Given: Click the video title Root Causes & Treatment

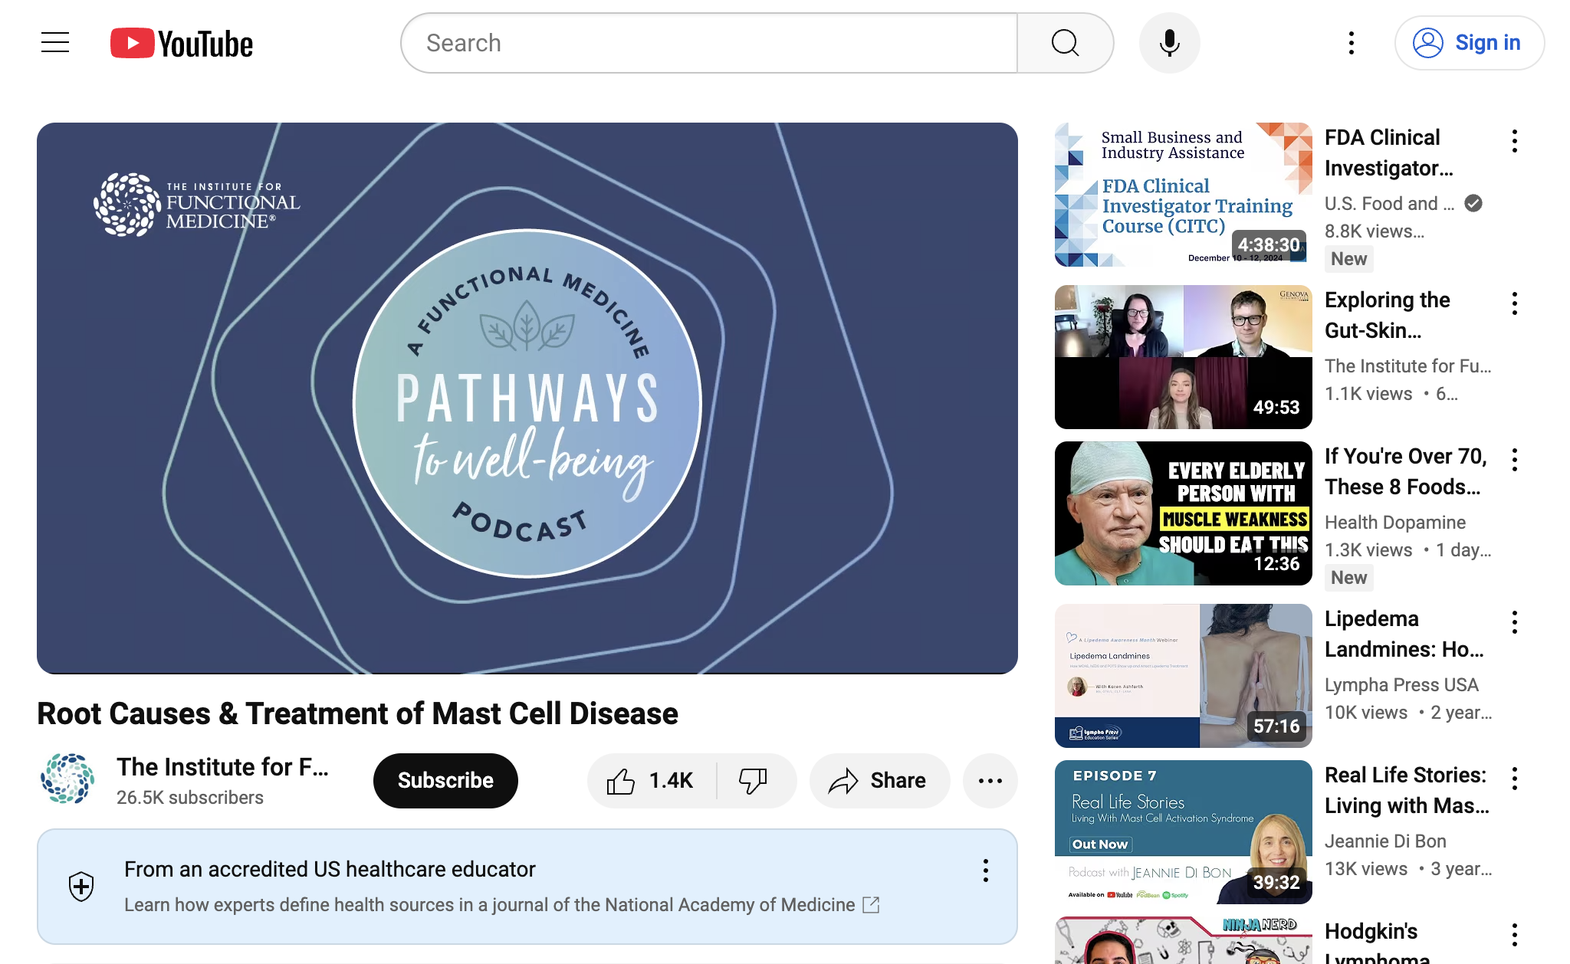Looking at the screenshot, I should coord(357,713).
